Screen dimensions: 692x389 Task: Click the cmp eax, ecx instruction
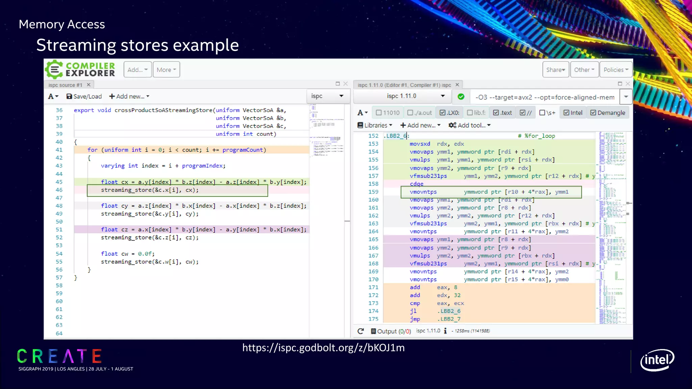tap(437, 303)
